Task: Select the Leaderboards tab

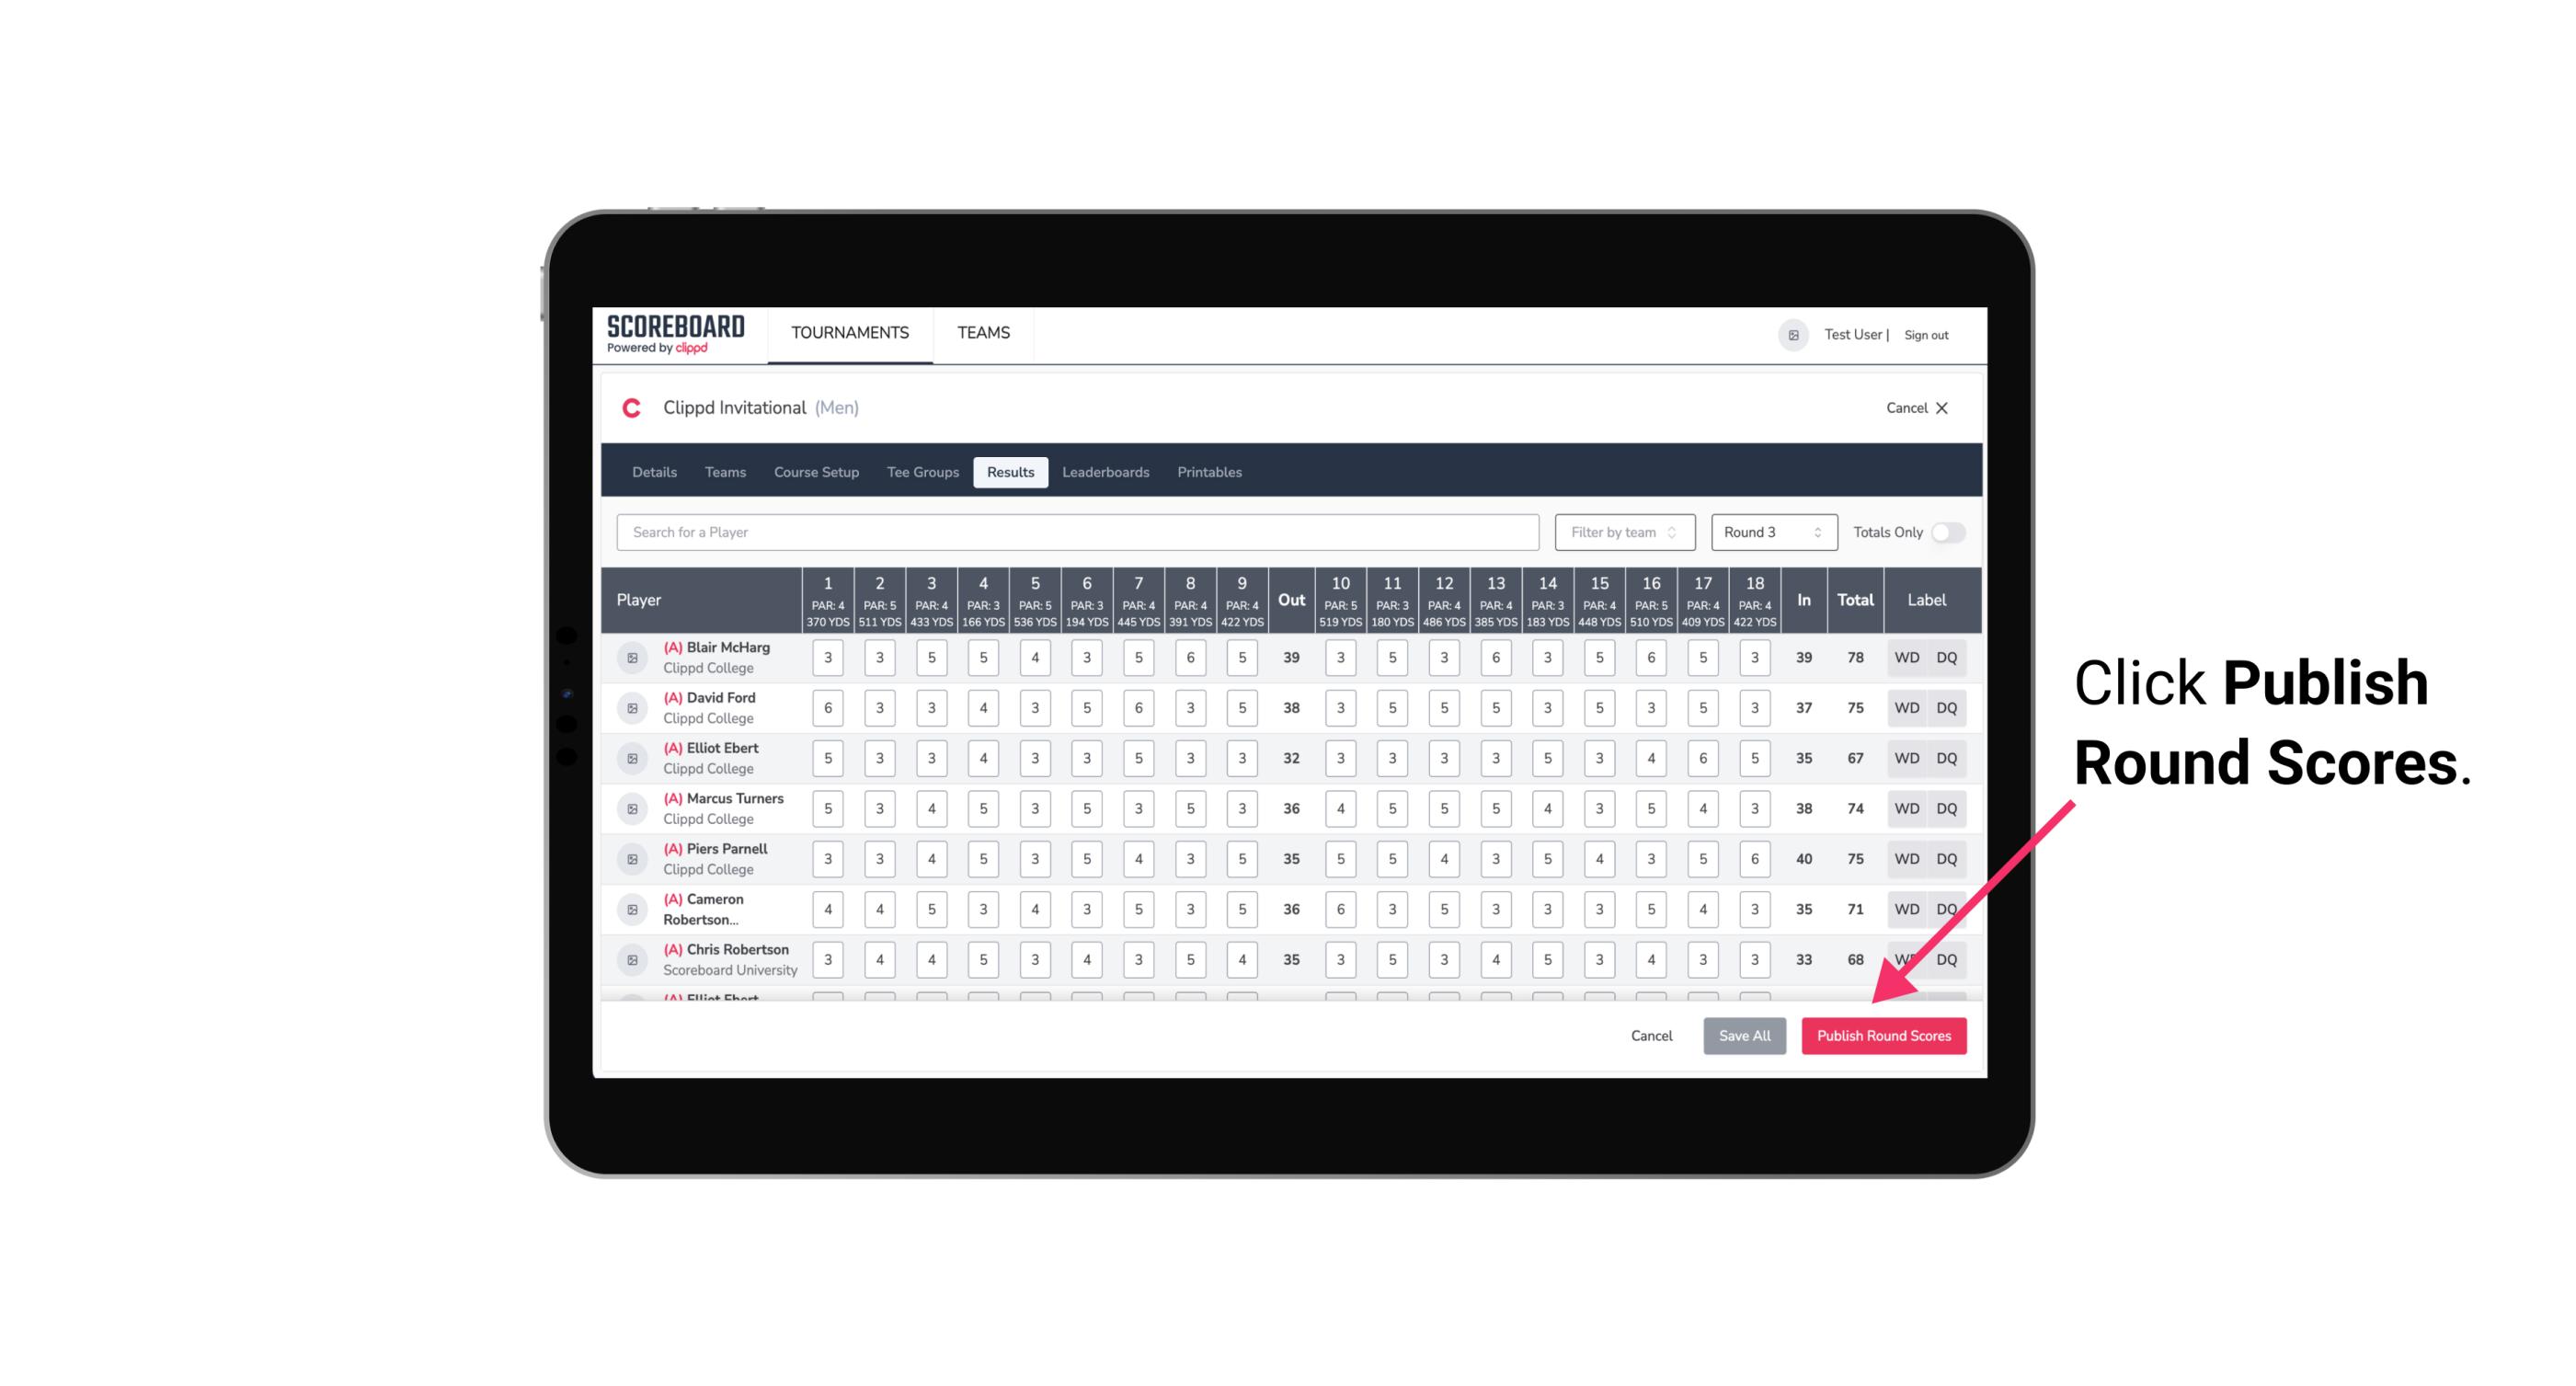Action: pyautogui.click(x=1104, y=473)
